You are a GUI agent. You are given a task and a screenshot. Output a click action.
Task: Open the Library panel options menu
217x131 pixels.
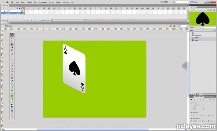pyautogui.click(x=215, y=7)
